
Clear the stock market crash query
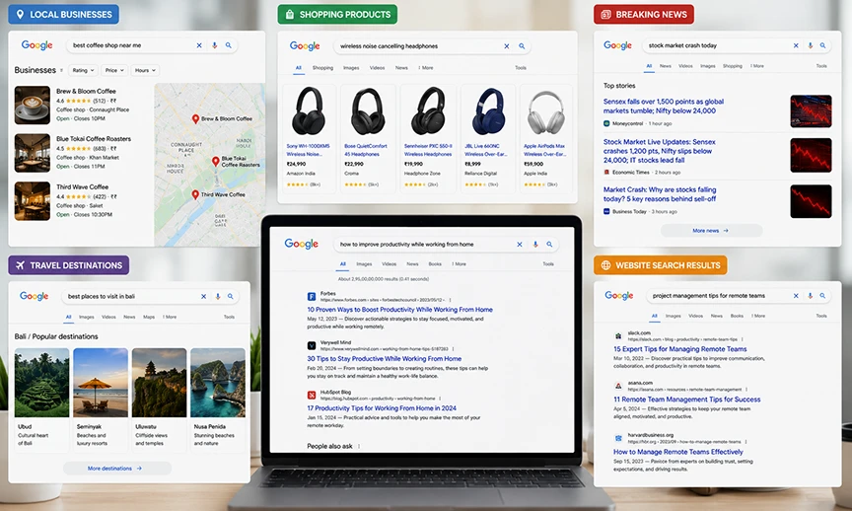coord(796,45)
